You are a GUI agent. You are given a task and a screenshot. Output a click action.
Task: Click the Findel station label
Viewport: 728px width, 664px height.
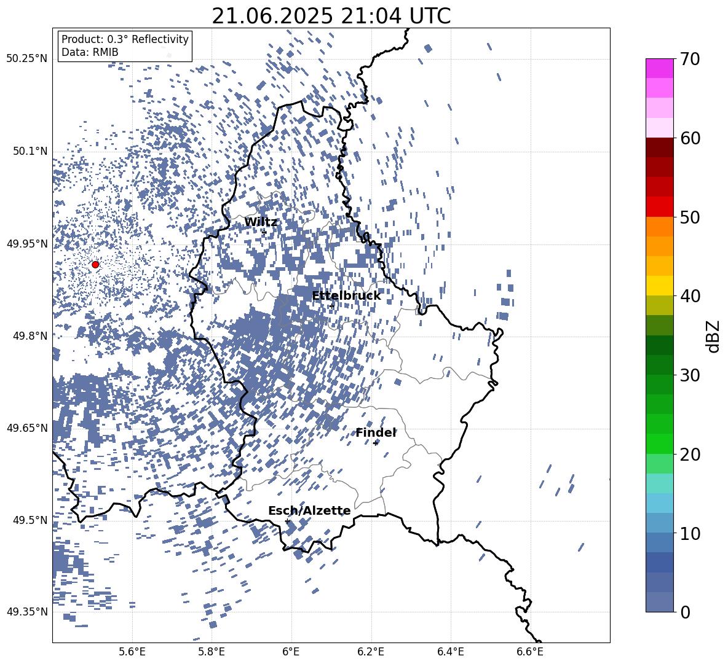point(376,432)
